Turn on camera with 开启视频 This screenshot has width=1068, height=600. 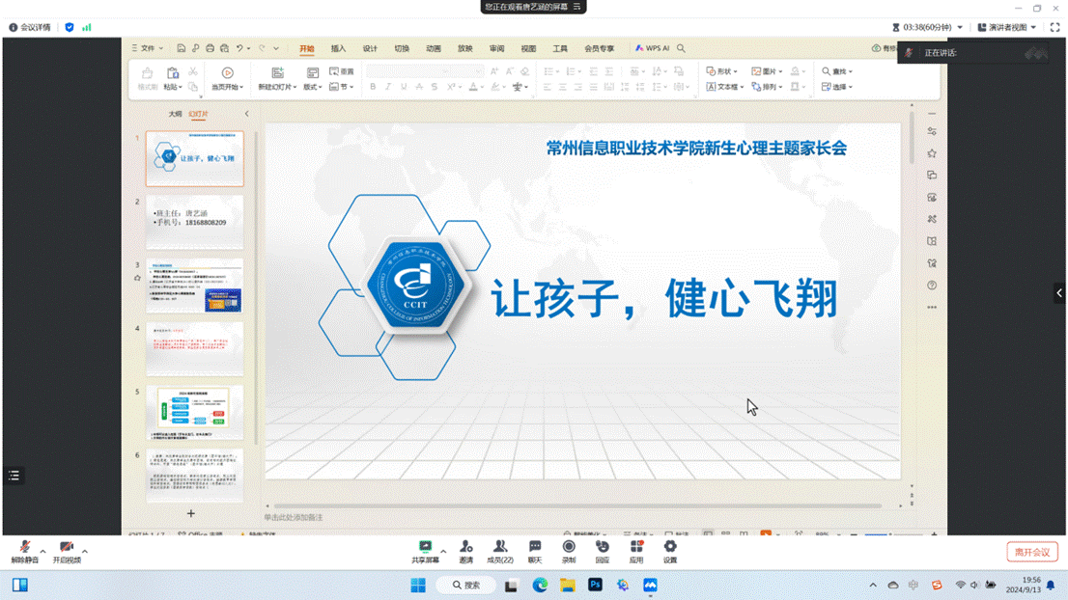[x=67, y=552]
